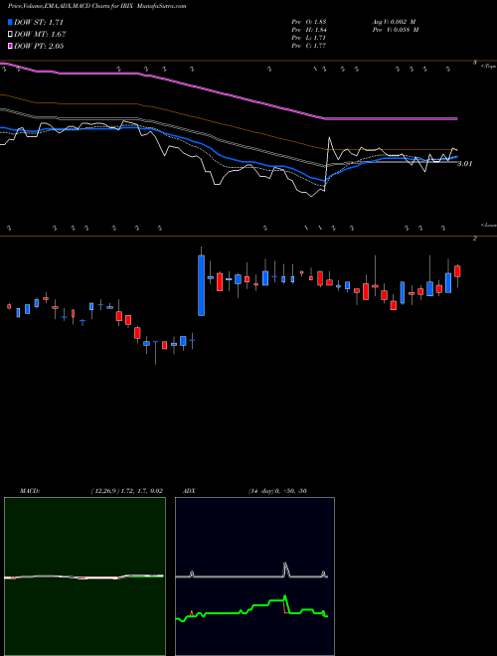Click the 3.01 price label on EMA chart
This screenshot has width=497, height=656.
[x=464, y=164]
